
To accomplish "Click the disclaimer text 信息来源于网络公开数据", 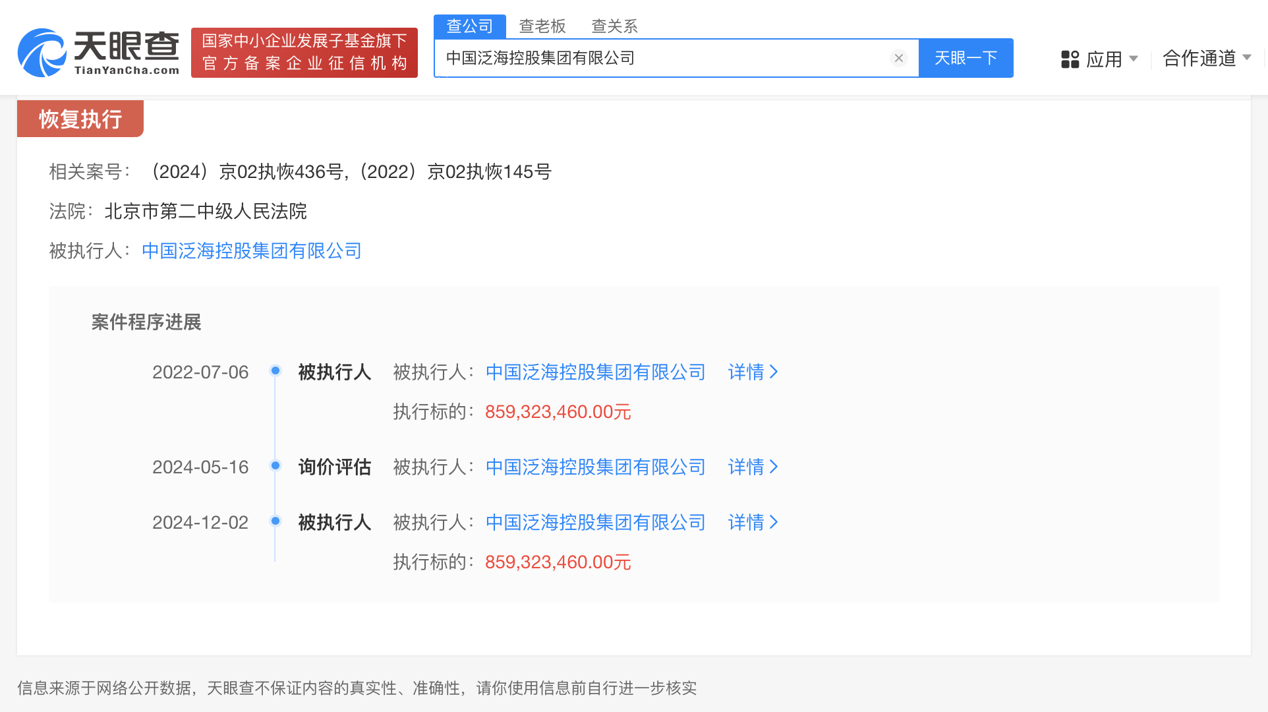I will [x=104, y=688].
